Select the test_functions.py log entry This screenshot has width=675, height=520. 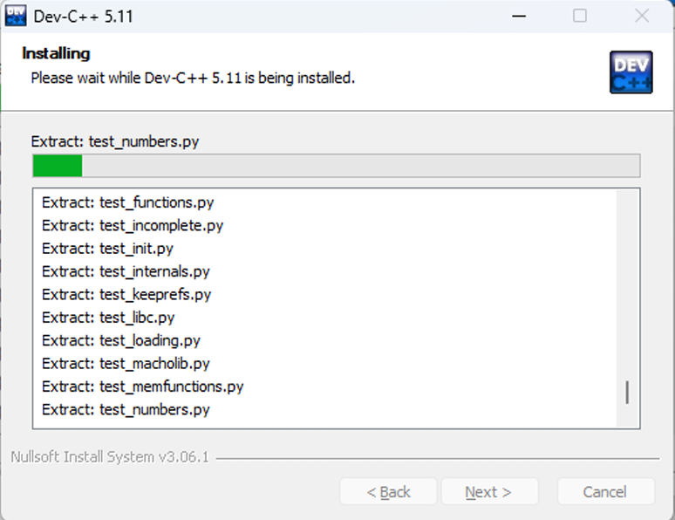127,202
